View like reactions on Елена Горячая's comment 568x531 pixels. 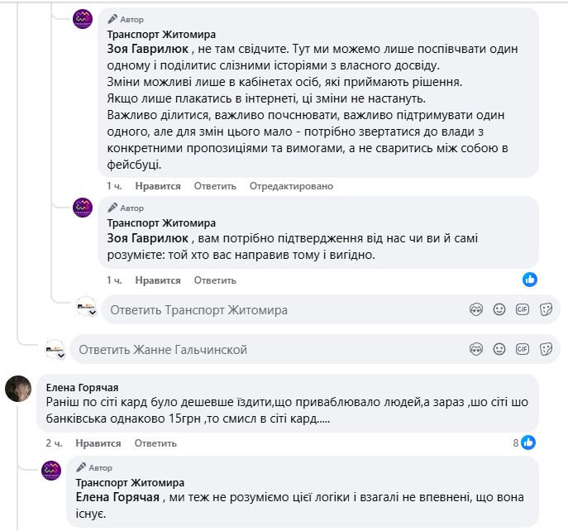(x=524, y=442)
